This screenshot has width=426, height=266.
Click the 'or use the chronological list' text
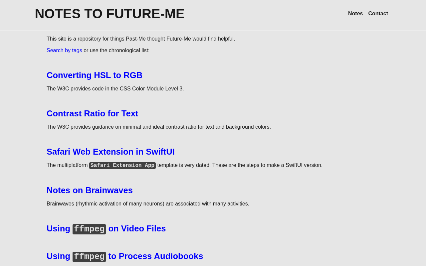click(116, 51)
